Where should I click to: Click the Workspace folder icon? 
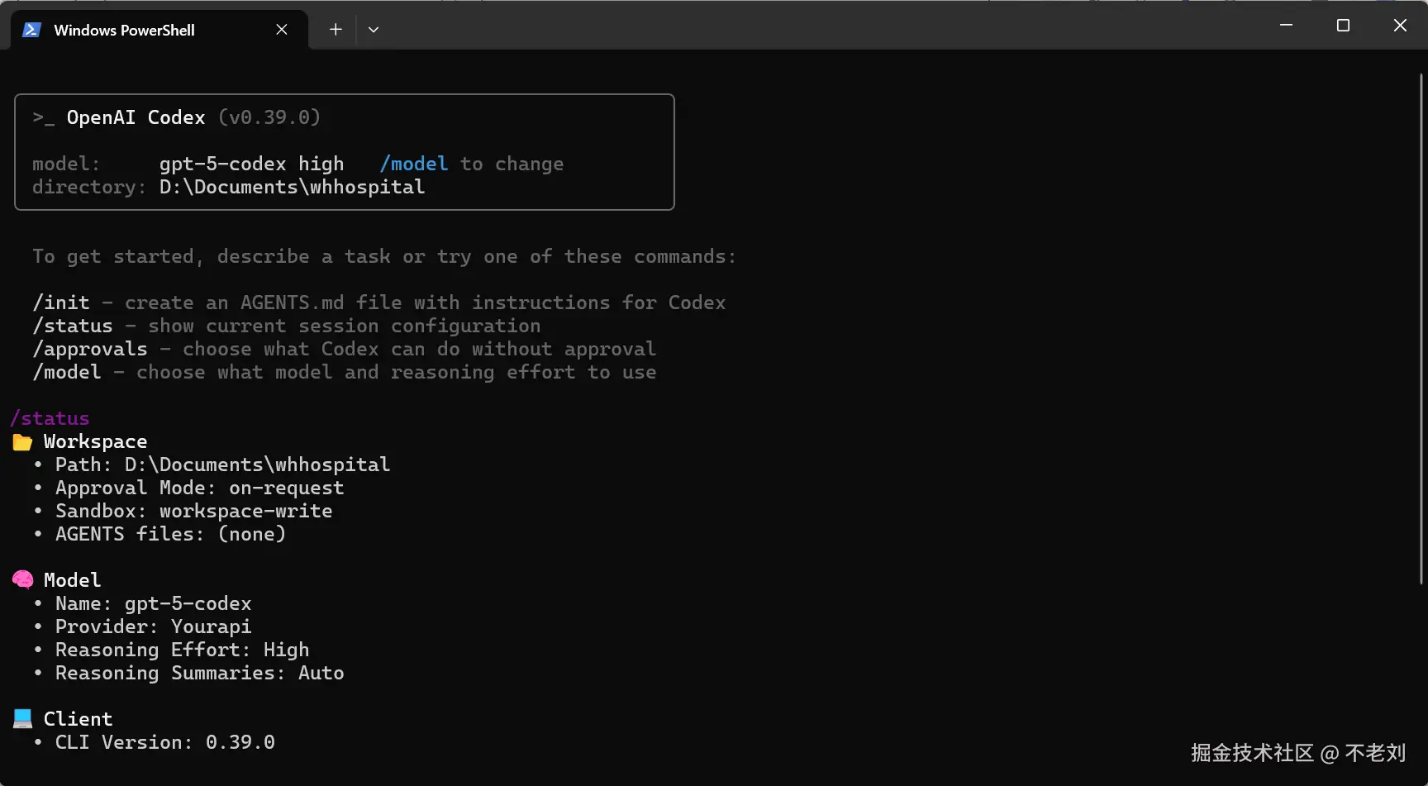click(22, 442)
